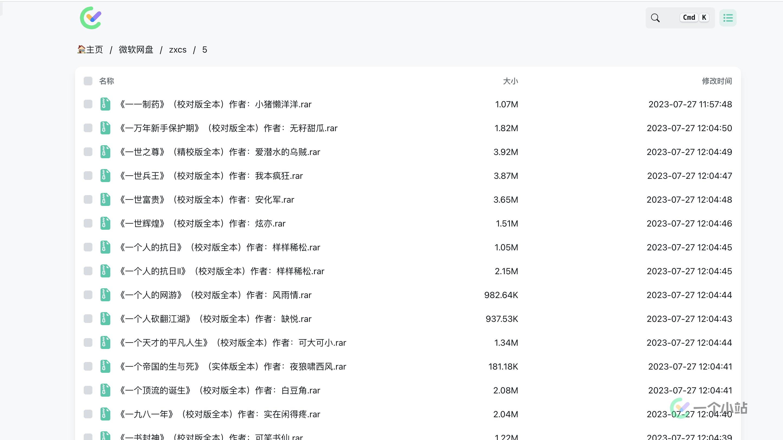This screenshot has height=440, width=783.
Task: Click the archive icon for 《一个人的网游》 file
Action: pyautogui.click(x=105, y=295)
